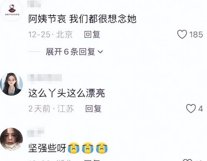The height and width of the screenshot is (161, 207).
Task: Reply to the 江苏 comment via 回复
Action: (x=93, y=109)
